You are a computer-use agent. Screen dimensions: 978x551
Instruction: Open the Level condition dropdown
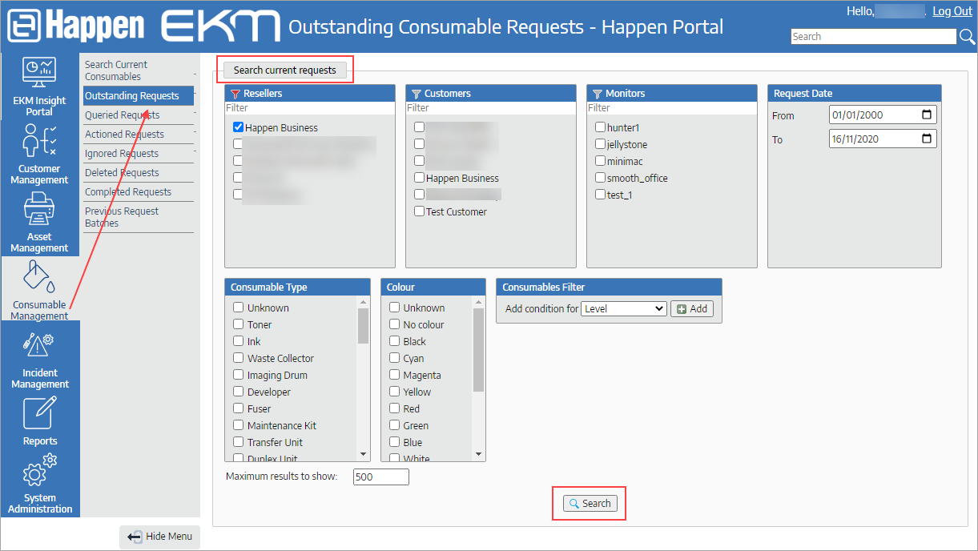(x=624, y=308)
